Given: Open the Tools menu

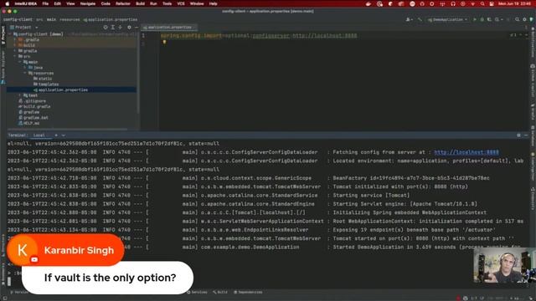Looking at the screenshot, I should coord(167,3).
